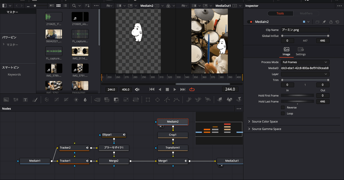Add an Ellipse mask from the toolbar
This screenshot has height=180, width=344.
[x=157, y=100]
